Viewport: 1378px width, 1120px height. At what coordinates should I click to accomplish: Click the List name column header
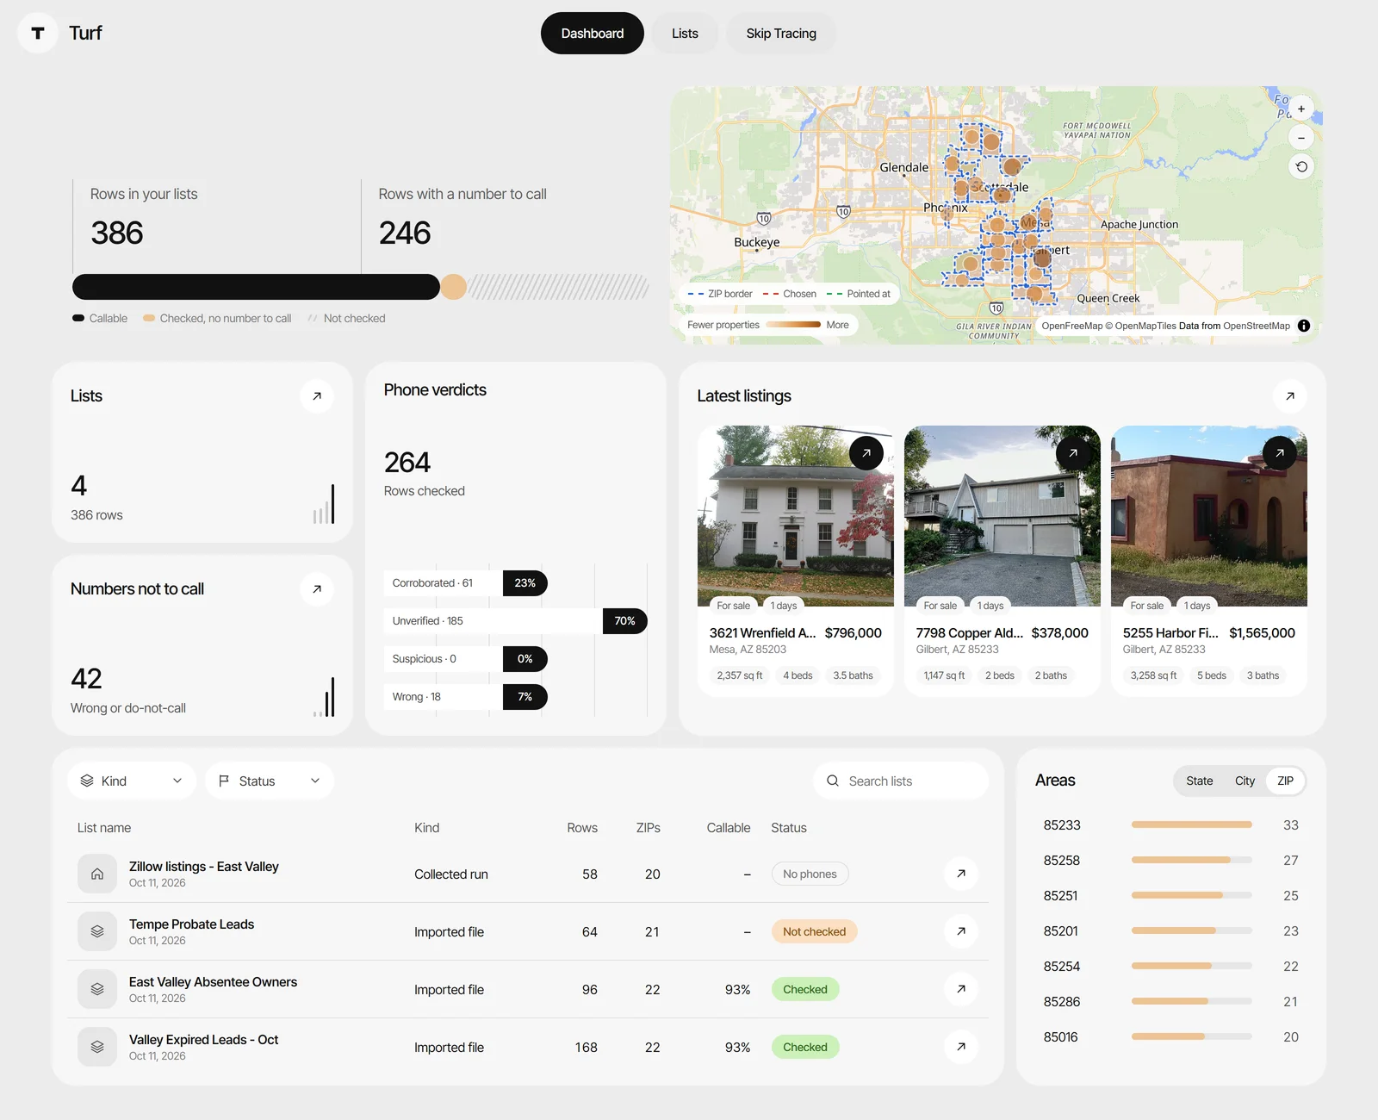click(x=104, y=828)
